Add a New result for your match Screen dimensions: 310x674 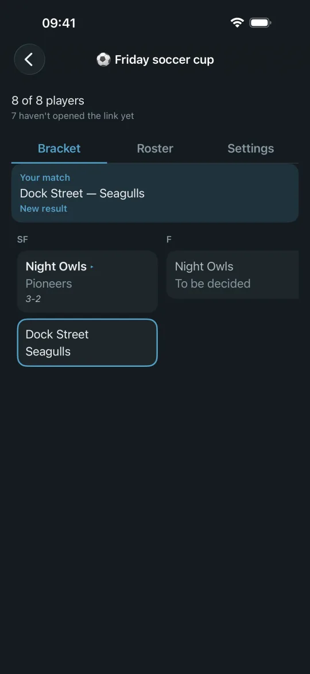44,208
